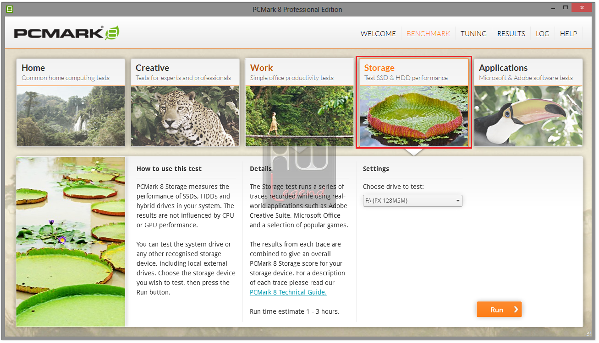Open the Tuning section
The width and height of the screenshot is (599, 343).
(473, 33)
